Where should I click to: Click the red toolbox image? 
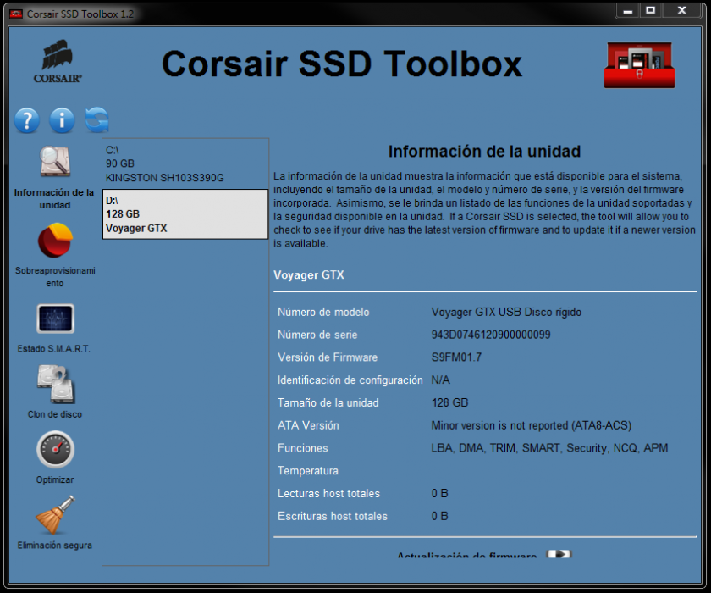pyautogui.click(x=639, y=65)
